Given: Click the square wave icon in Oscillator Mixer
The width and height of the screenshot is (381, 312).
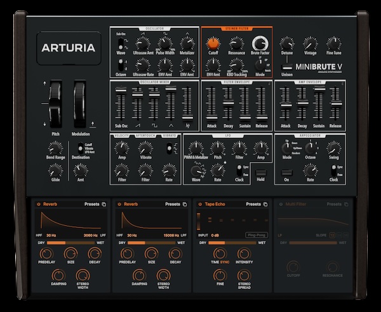Looking at the screenshot, I should tap(154, 125).
